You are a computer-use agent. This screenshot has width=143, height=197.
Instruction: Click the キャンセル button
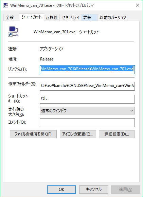coord(94,190)
